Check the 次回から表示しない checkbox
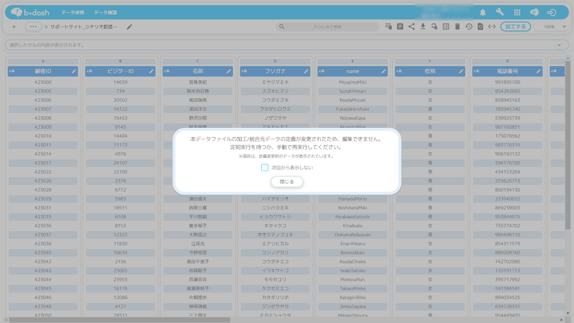Screen dimensions: 574x323 (265, 167)
